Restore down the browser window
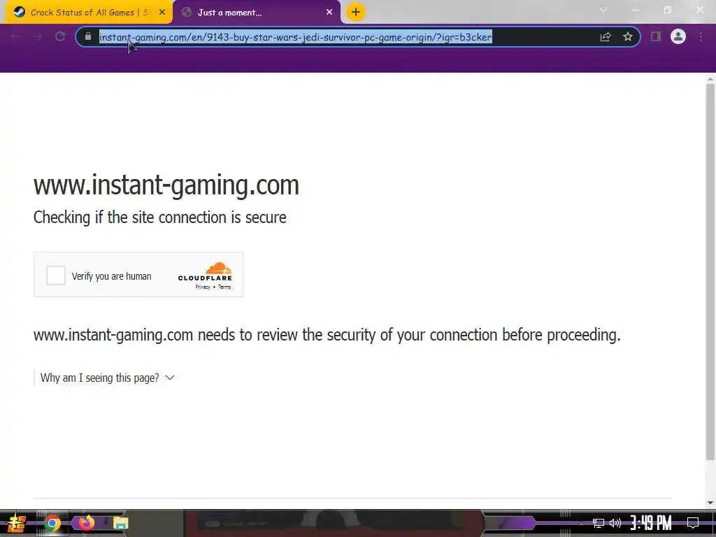Image resolution: width=716 pixels, height=537 pixels. 668,10
